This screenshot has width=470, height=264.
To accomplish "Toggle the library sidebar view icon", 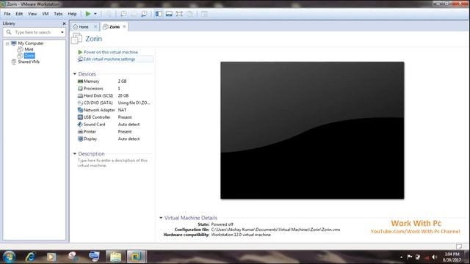I will click(x=159, y=14).
